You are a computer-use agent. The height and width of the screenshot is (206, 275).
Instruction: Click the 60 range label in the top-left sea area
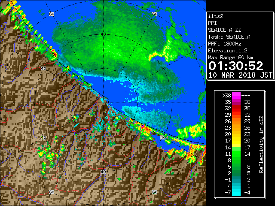(x=52, y=14)
